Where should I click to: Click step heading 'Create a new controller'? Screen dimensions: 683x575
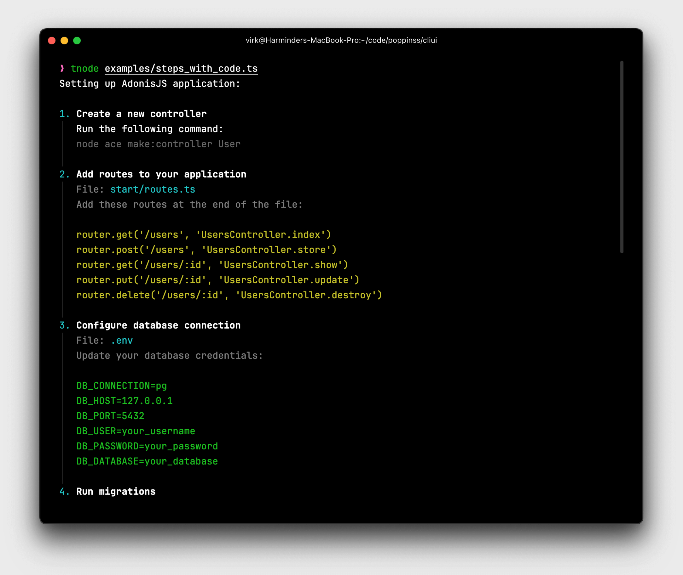(142, 114)
